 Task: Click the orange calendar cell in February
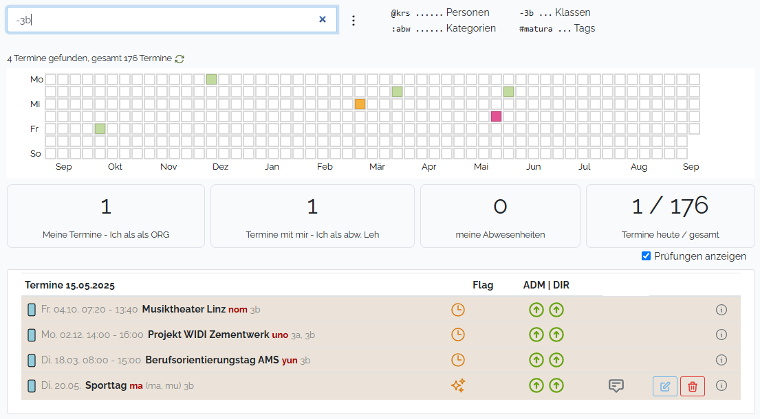360,104
